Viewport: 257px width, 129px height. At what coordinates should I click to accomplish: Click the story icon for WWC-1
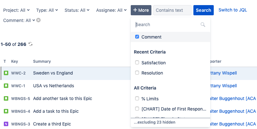(6, 86)
